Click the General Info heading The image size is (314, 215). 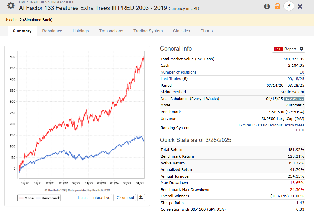[176, 49]
